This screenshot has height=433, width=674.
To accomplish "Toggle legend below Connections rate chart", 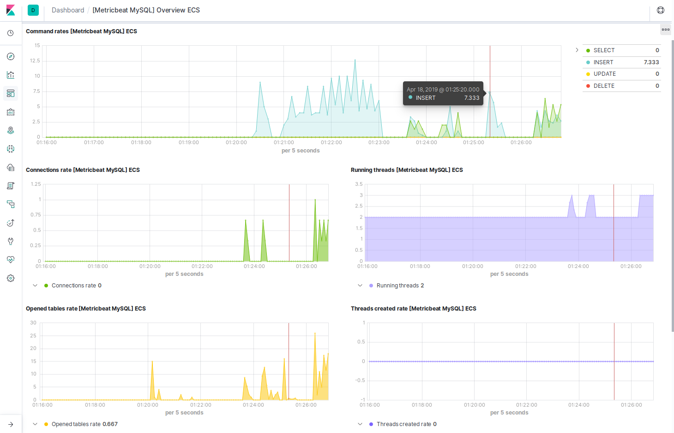I will 35,286.
